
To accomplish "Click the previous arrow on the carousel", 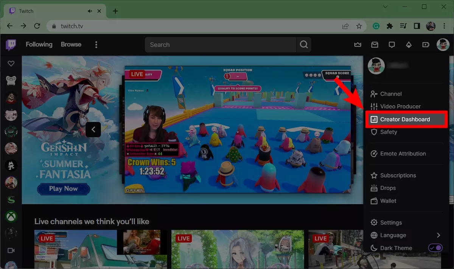I will 93,129.
